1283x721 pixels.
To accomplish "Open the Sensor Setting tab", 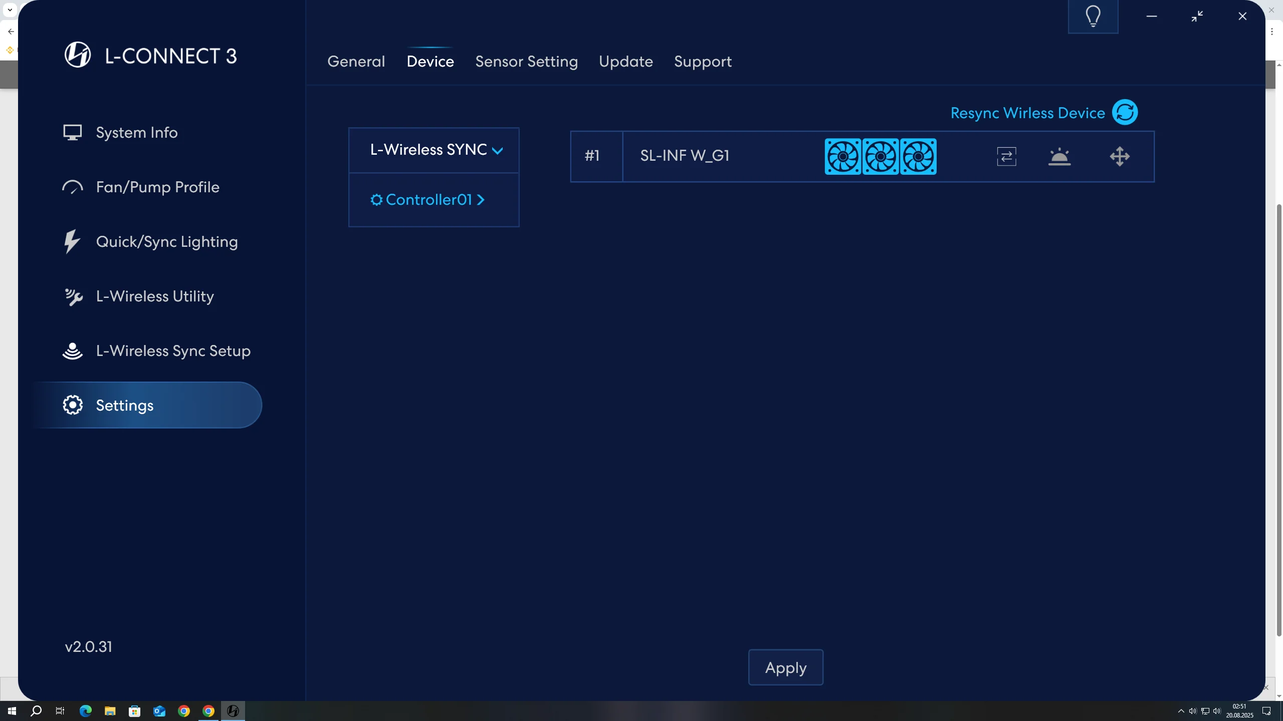I will coord(526,62).
